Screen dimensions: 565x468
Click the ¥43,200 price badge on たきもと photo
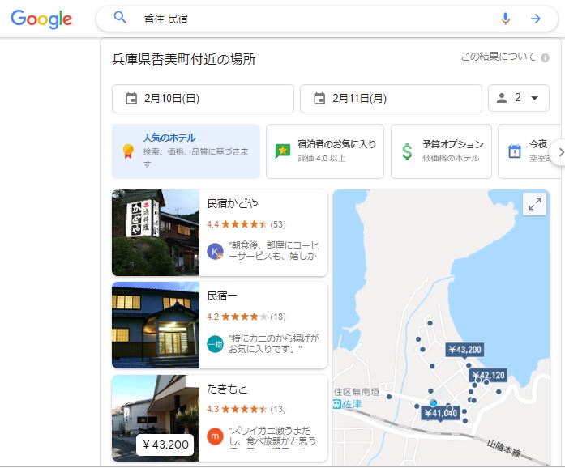tap(165, 445)
